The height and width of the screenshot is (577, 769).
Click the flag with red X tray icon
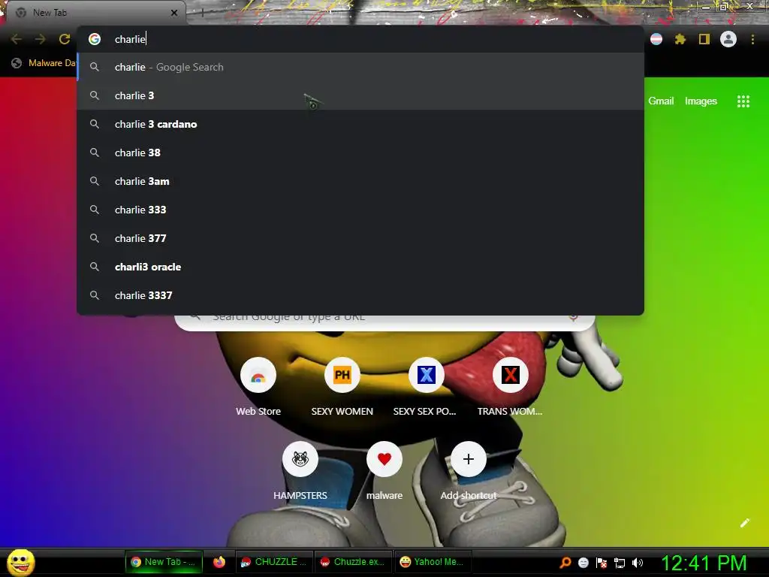point(602,562)
